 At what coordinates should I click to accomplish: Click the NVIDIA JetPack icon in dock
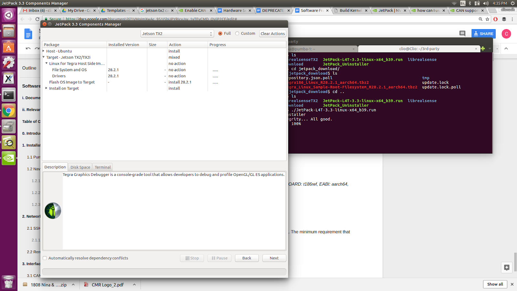point(9,158)
